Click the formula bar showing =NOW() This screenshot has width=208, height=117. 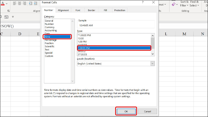click(20, 26)
